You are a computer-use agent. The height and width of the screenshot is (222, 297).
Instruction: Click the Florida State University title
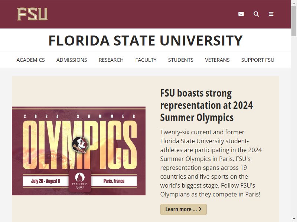tap(146, 40)
